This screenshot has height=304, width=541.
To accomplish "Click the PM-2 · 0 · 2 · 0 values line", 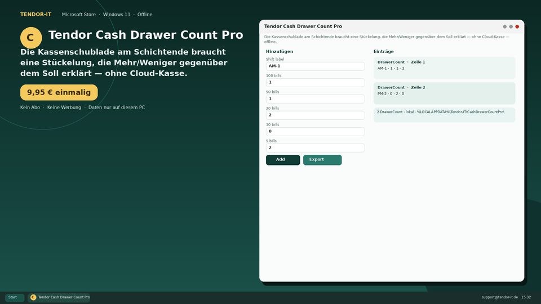I will point(391,94).
